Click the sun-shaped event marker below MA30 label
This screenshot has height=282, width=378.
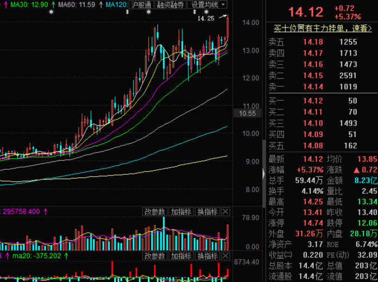click(x=51, y=12)
